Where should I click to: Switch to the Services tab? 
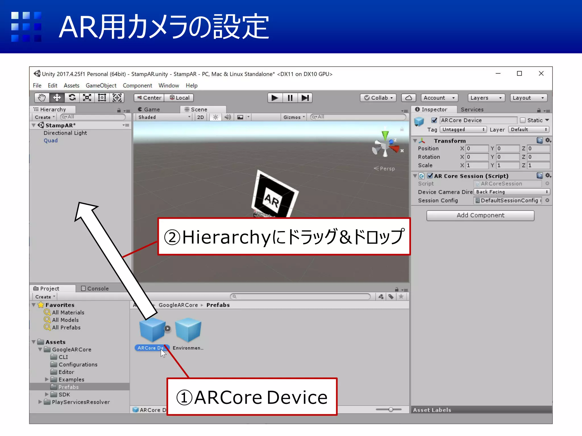coord(472,110)
